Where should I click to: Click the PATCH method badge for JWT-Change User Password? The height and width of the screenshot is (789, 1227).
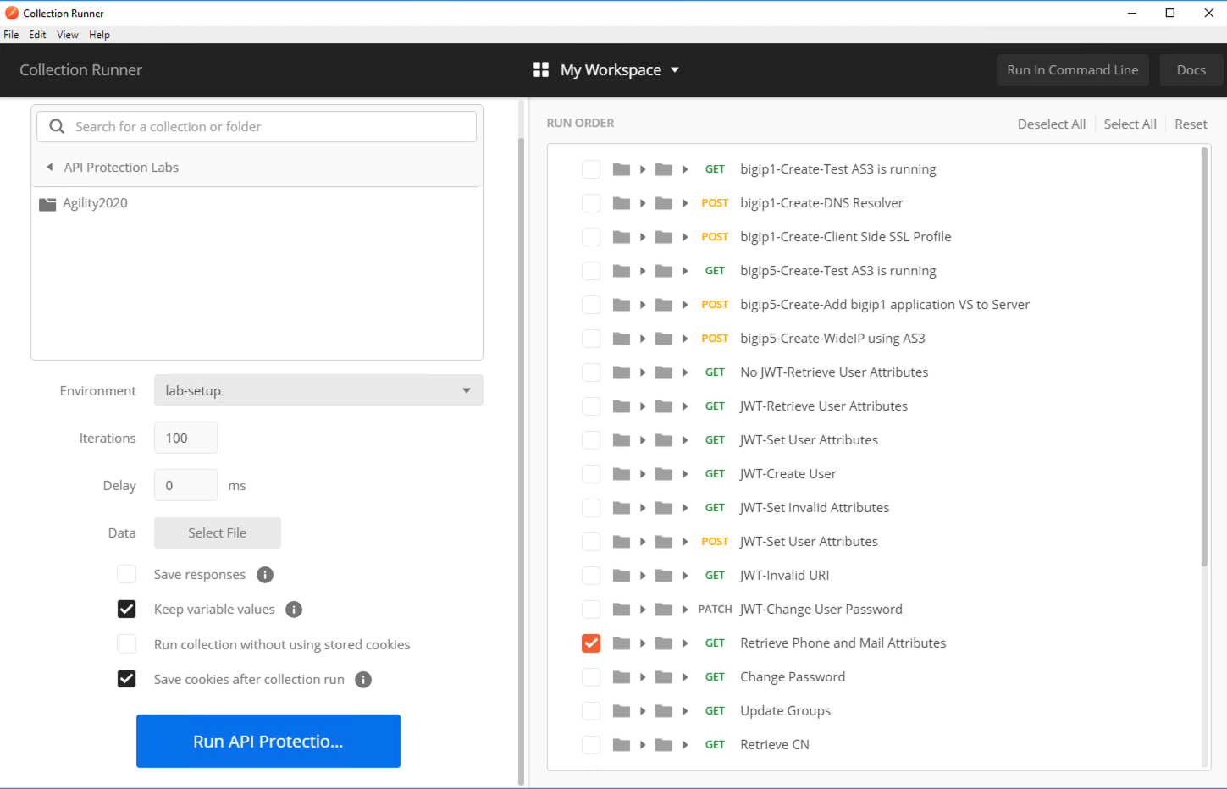pyautogui.click(x=715, y=610)
